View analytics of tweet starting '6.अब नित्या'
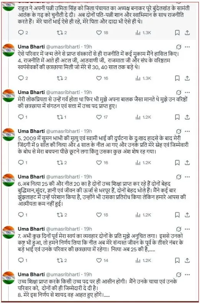The height and width of the screenshot is (304, 200). (138, 215)
